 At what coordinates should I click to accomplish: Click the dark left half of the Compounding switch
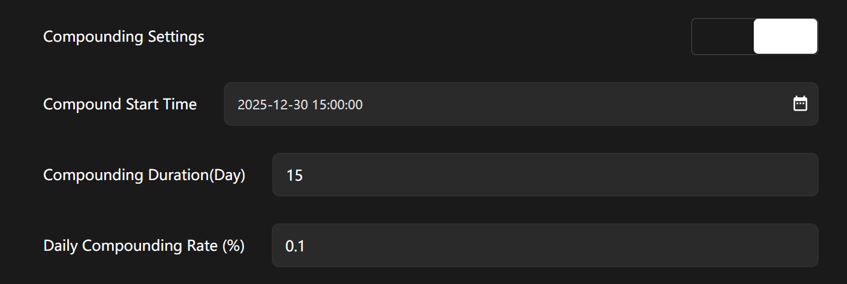pyautogui.click(x=723, y=37)
